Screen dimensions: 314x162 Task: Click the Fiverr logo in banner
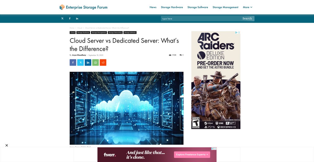(110, 155)
